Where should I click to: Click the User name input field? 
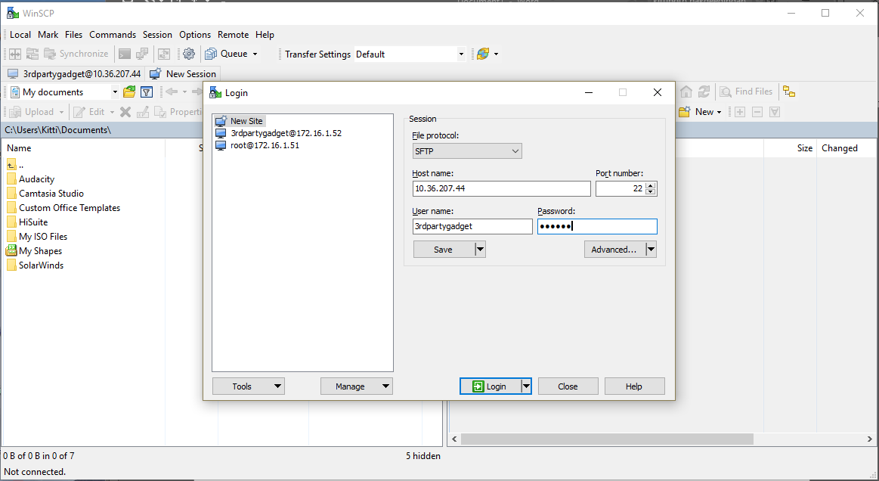click(472, 226)
